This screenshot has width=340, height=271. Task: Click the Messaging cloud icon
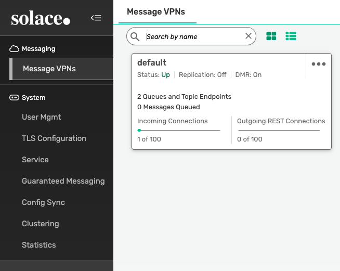[15, 49]
